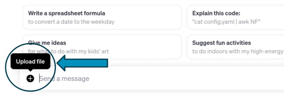This screenshot has width=284, height=99.
Task: Click the 'to do indoors with my high-energy' text
Action: 238,51
